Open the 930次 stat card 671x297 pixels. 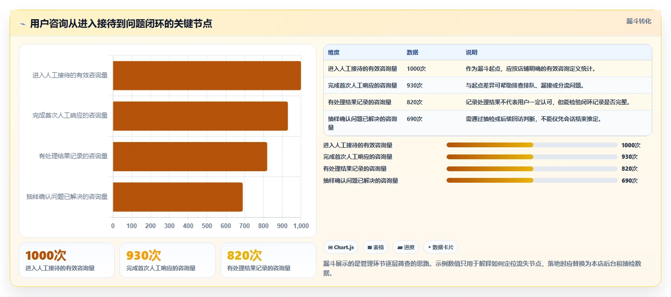click(x=168, y=260)
